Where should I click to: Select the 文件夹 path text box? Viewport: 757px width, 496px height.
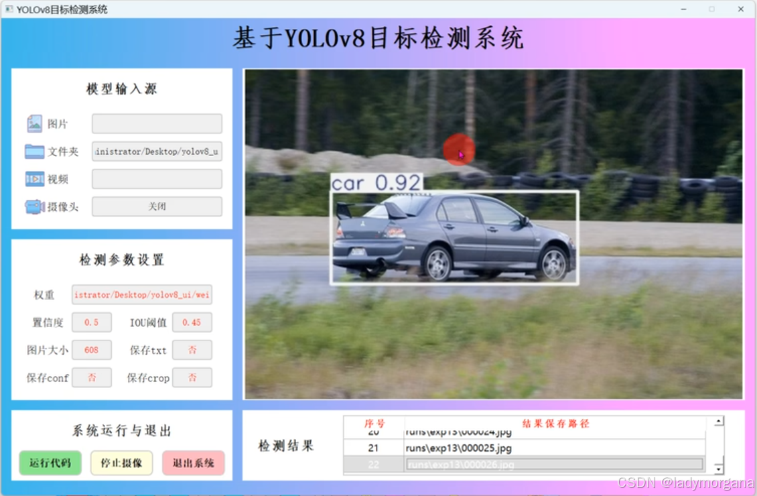point(156,151)
